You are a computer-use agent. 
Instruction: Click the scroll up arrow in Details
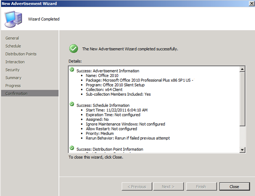point(242,69)
